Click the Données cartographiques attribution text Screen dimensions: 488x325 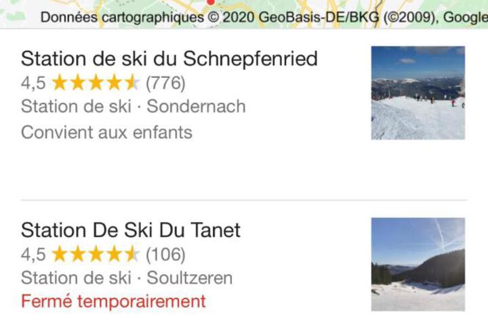pyautogui.click(x=122, y=18)
